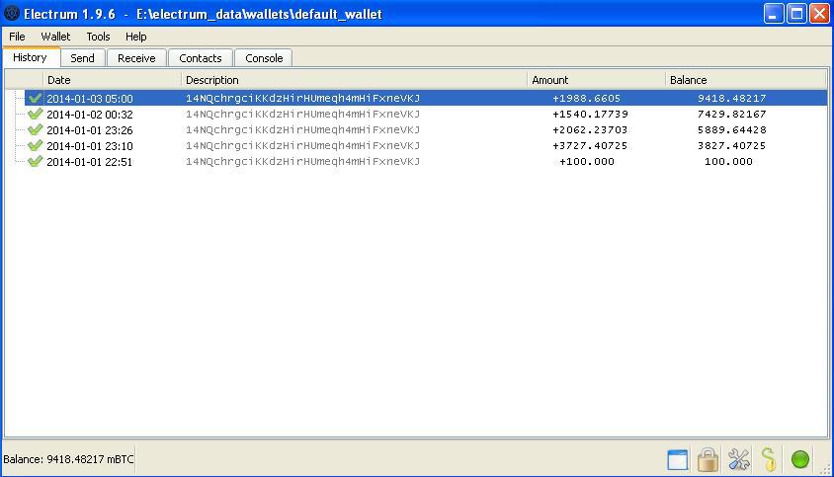Select the date 2014-01-01 23:10
The width and height of the screenshot is (834, 477).
point(90,146)
